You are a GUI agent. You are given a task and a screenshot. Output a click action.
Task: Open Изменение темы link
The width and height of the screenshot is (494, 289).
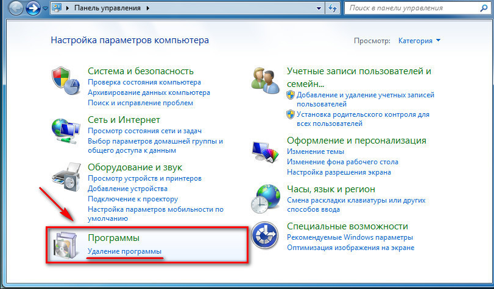(316, 151)
